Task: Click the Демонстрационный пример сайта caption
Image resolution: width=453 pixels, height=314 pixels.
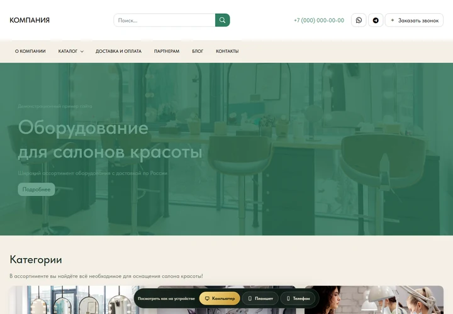Action: point(55,106)
